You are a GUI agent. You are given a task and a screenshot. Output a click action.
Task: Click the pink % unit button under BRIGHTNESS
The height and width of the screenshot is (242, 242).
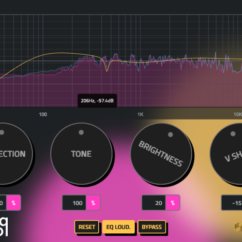pos(173,203)
